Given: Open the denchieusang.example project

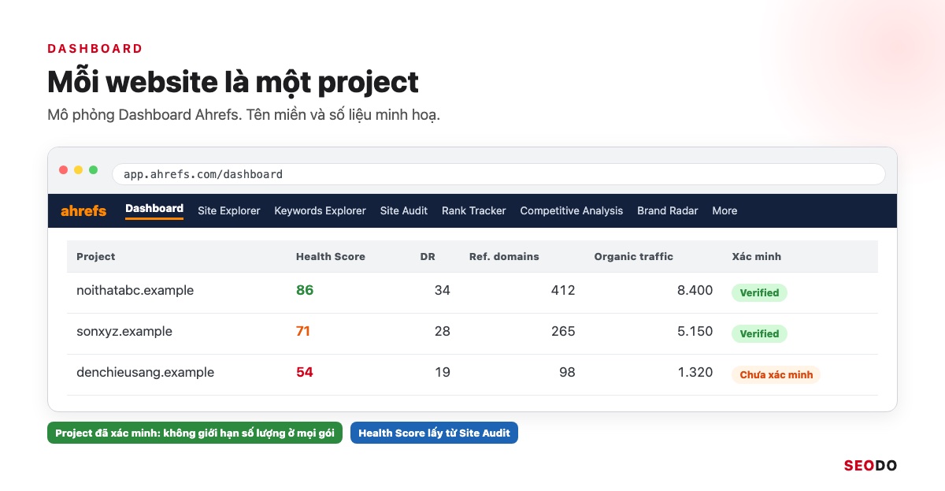Looking at the screenshot, I should (x=145, y=372).
